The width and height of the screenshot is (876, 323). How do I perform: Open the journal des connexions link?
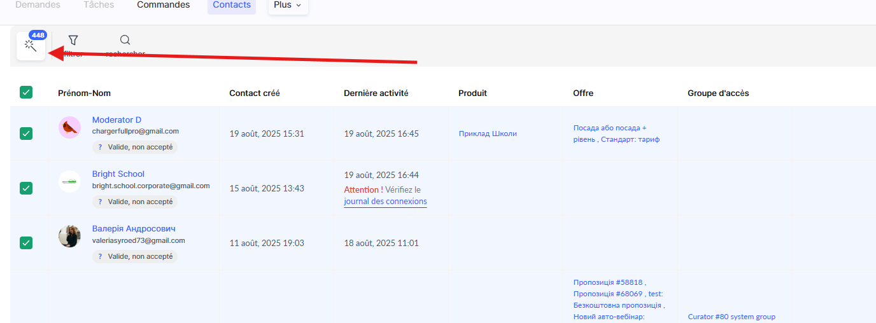(385, 202)
